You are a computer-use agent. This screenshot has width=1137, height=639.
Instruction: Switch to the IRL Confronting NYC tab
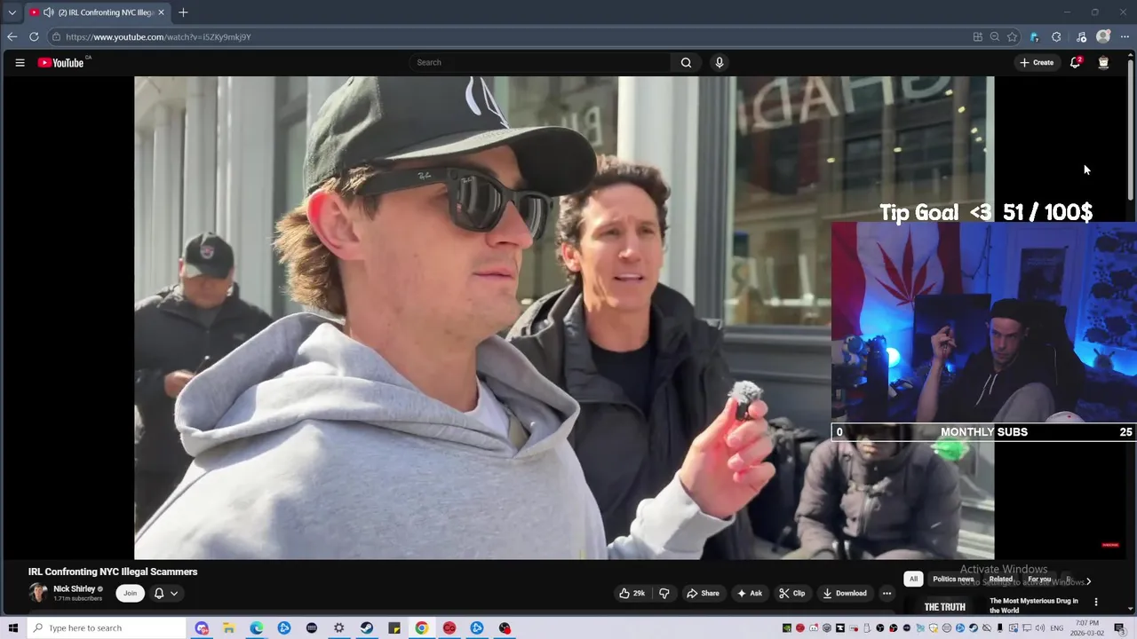(x=97, y=12)
